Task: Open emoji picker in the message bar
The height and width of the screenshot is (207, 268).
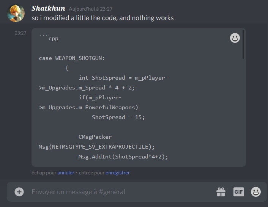Action: click(x=256, y=192)
